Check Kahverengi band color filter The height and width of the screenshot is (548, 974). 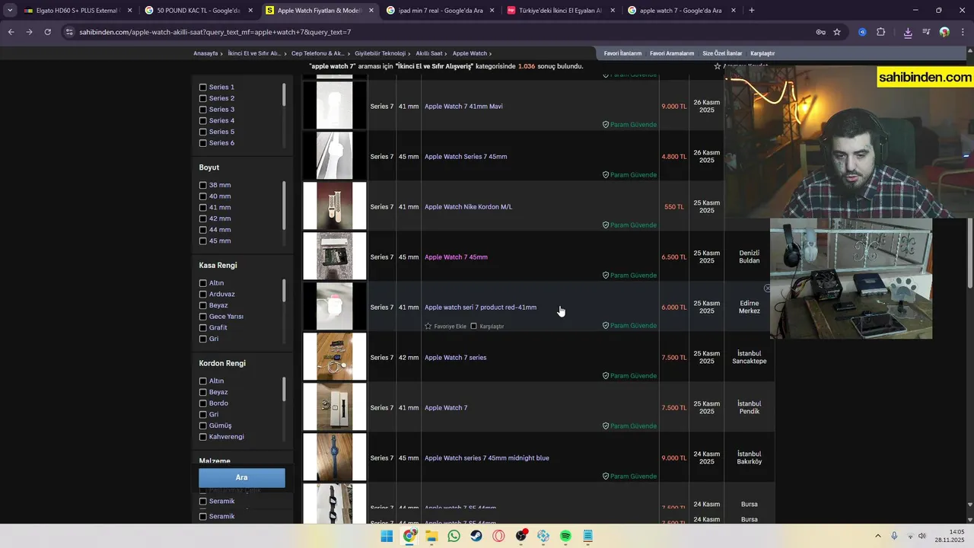click(203, 437)
